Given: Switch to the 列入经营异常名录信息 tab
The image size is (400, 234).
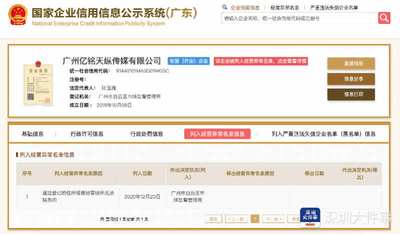Looking at the screenshot, I should (217, 134).
